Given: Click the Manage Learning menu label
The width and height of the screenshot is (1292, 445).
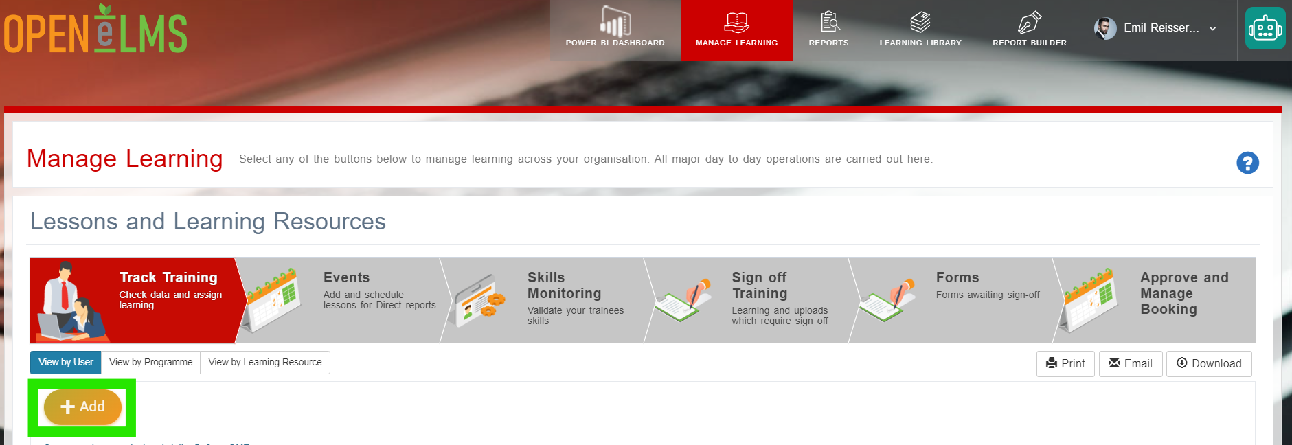Looking at the screenshot, I should (x=737, y=43).
